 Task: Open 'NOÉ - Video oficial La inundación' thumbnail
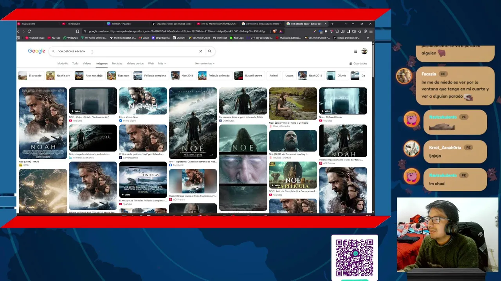[93, 101]
